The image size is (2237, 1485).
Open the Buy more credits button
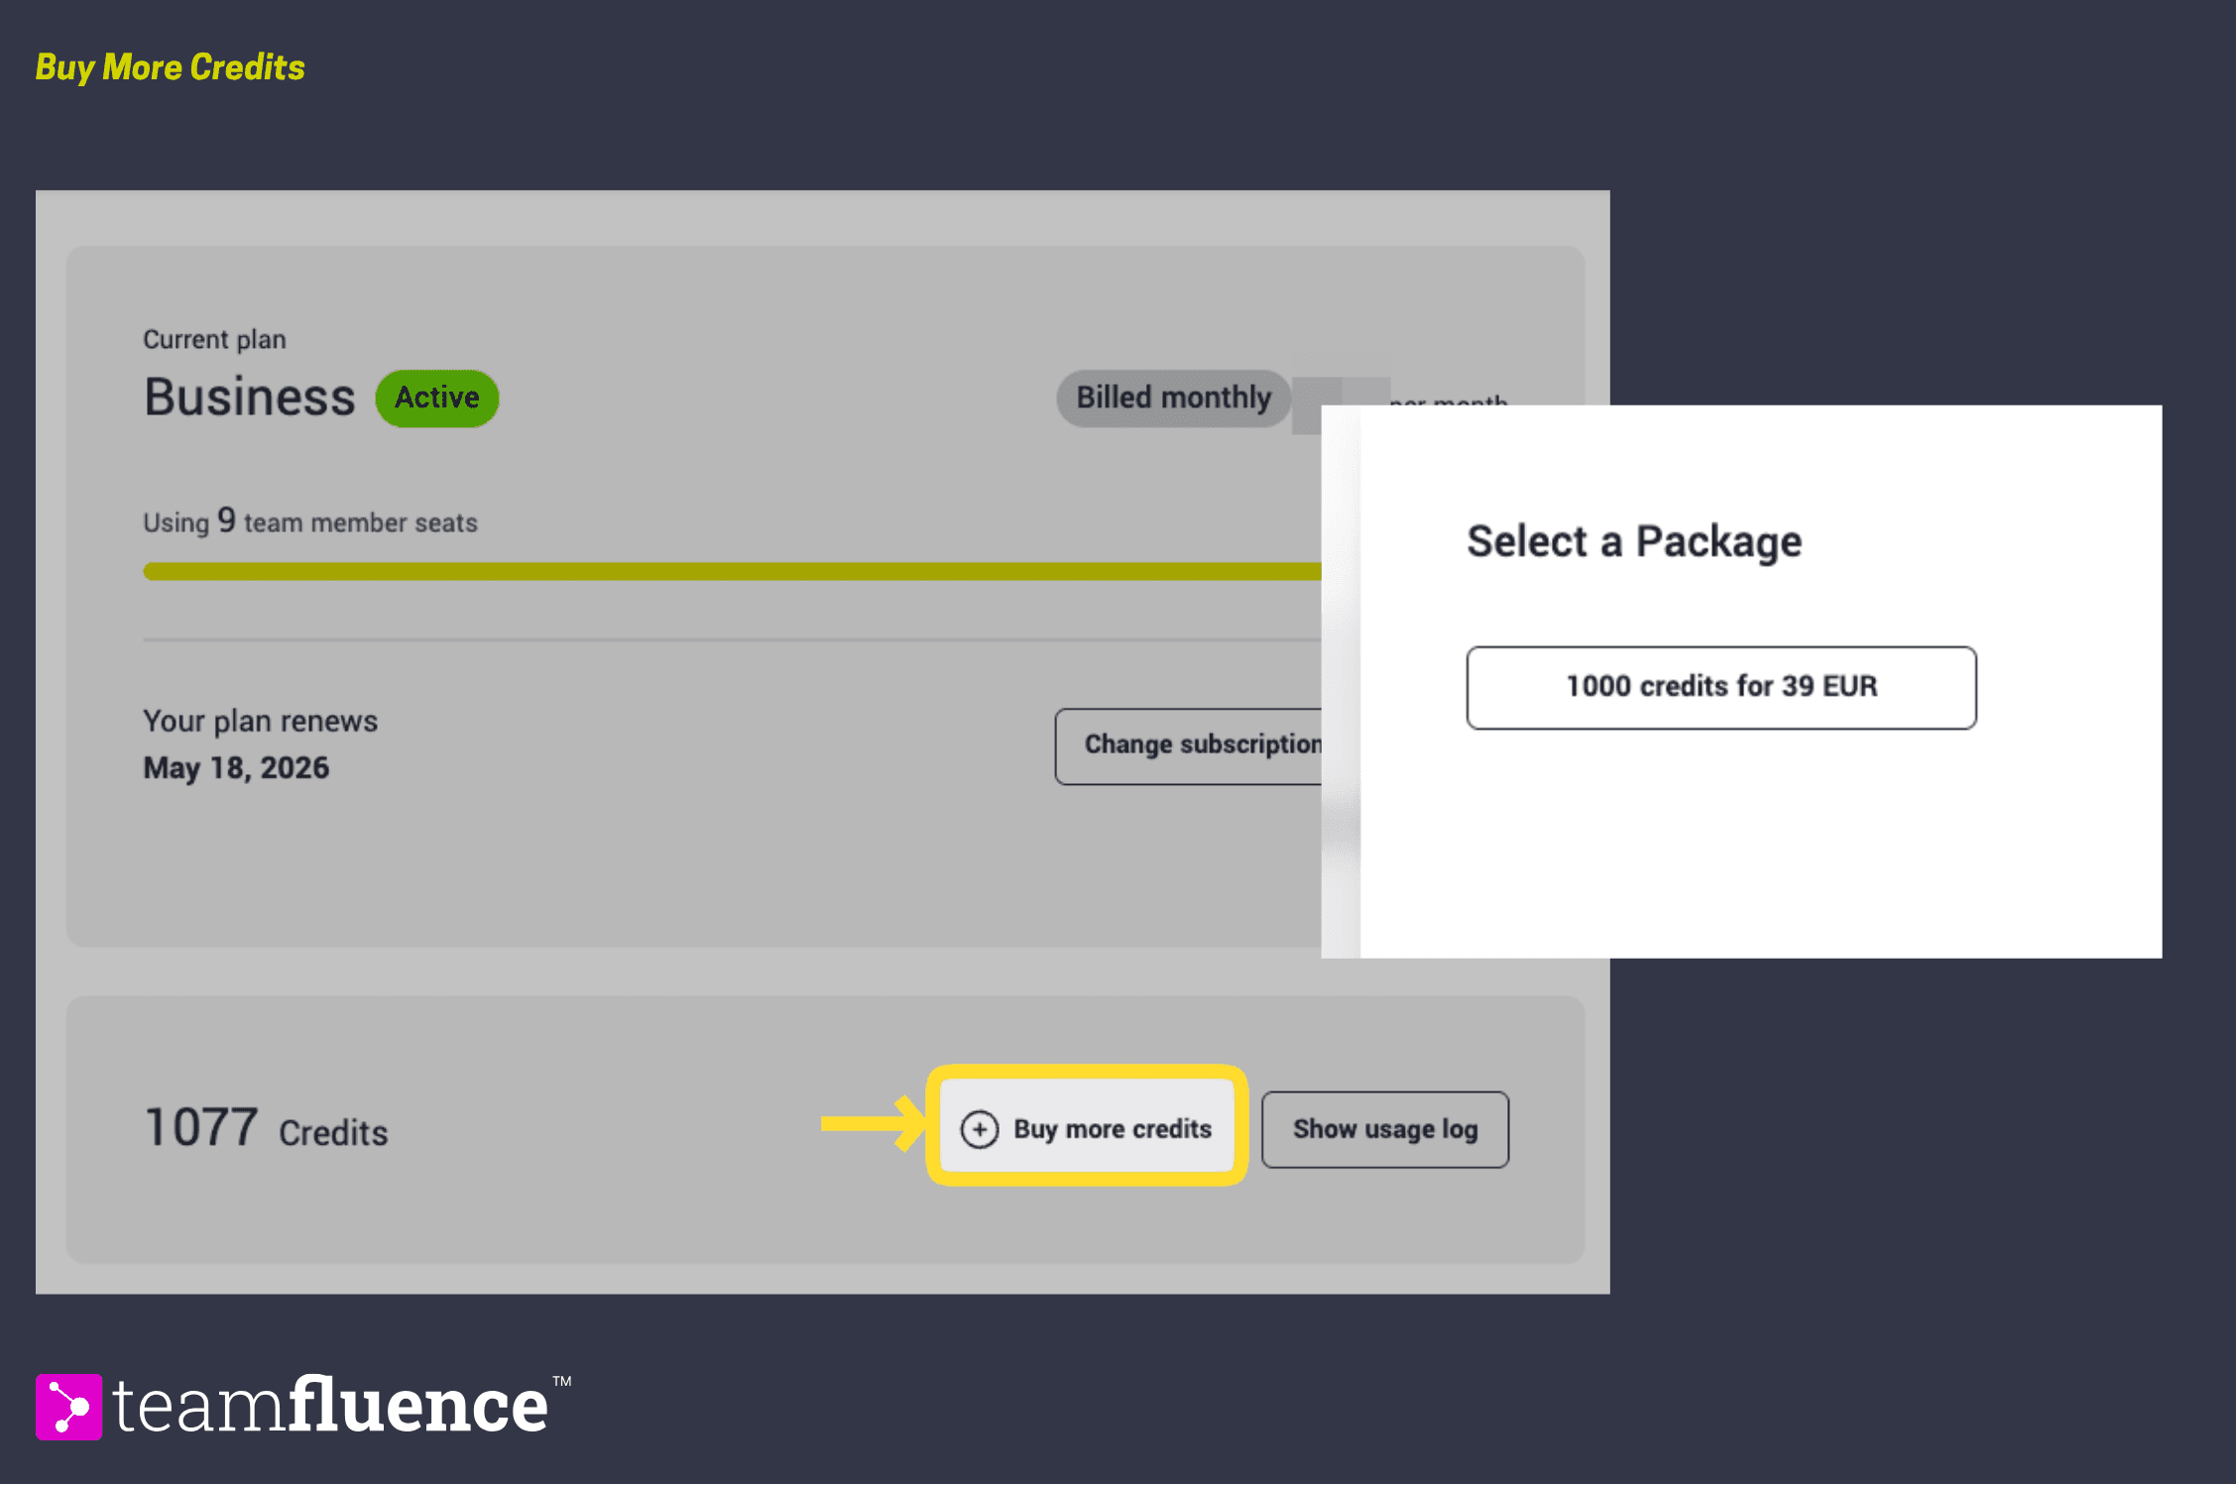pos(1087,1129)
